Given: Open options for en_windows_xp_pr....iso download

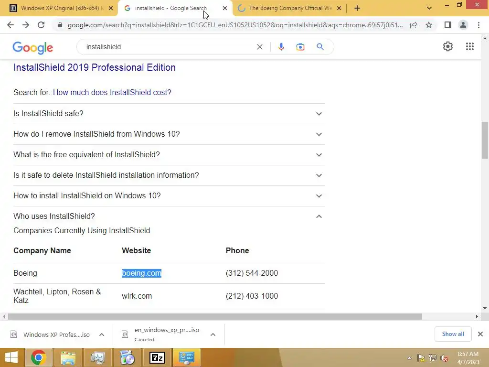Looking at the screenshot, I should point(213,335).
